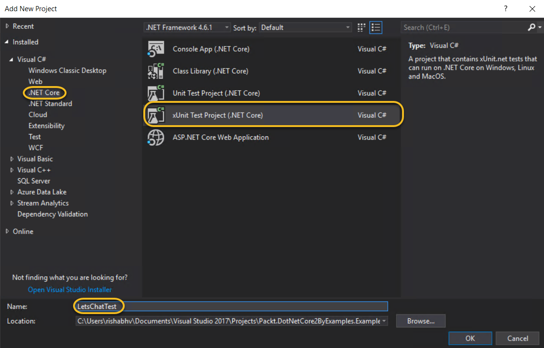Open the .NET Framework 4.6.1 dropdown
Image resolution: width=544 pixels, height=348 pixels.
(x=187, y=27)
